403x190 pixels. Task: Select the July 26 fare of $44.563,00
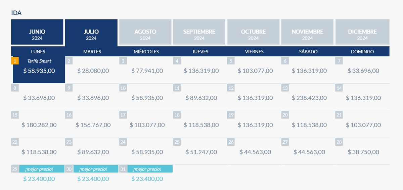point(255,152)
